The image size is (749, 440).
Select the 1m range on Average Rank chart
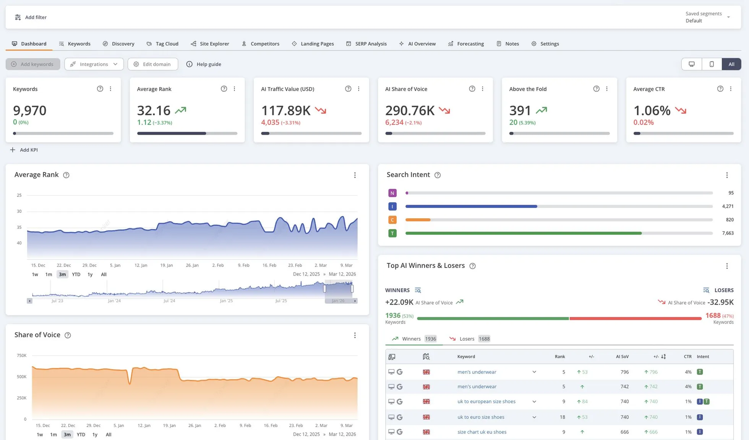[x=49, y=274]
